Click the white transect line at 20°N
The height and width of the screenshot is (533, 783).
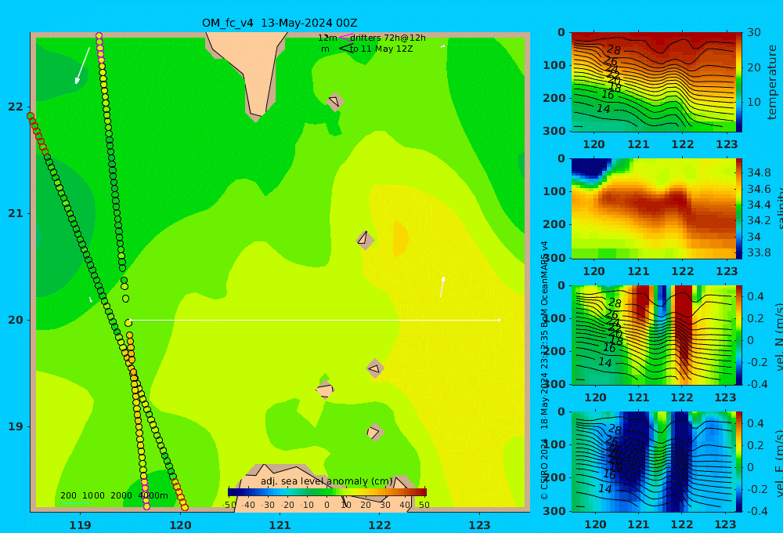315,320
